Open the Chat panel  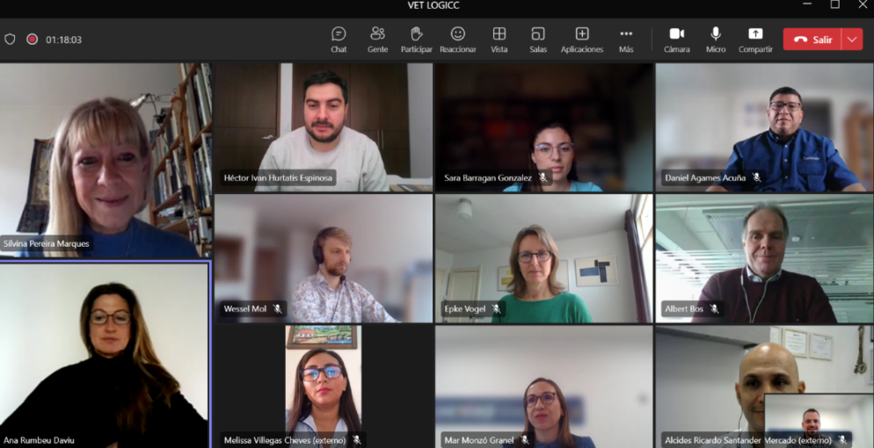pyautogui.click(x=339, y=40)
